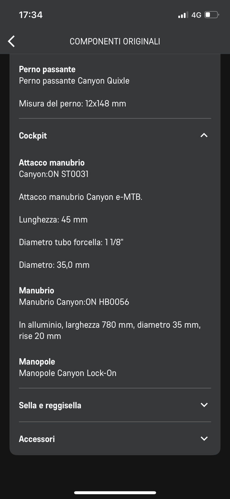Tap the status bar clock showing 17:34
The width and height of the screenshot is (230, 499).
[31, 15]
